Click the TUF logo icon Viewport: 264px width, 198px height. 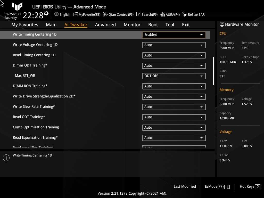(17, 6)
